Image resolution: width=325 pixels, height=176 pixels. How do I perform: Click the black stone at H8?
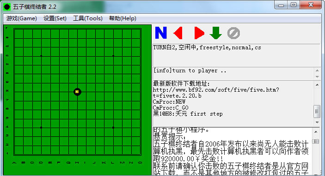coord(77,92)
